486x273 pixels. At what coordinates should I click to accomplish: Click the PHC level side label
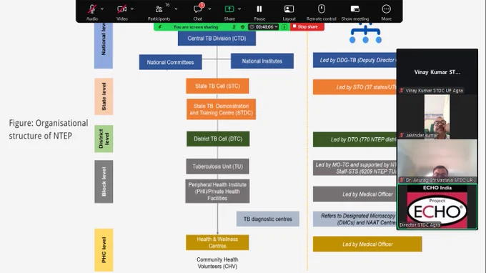104,250
